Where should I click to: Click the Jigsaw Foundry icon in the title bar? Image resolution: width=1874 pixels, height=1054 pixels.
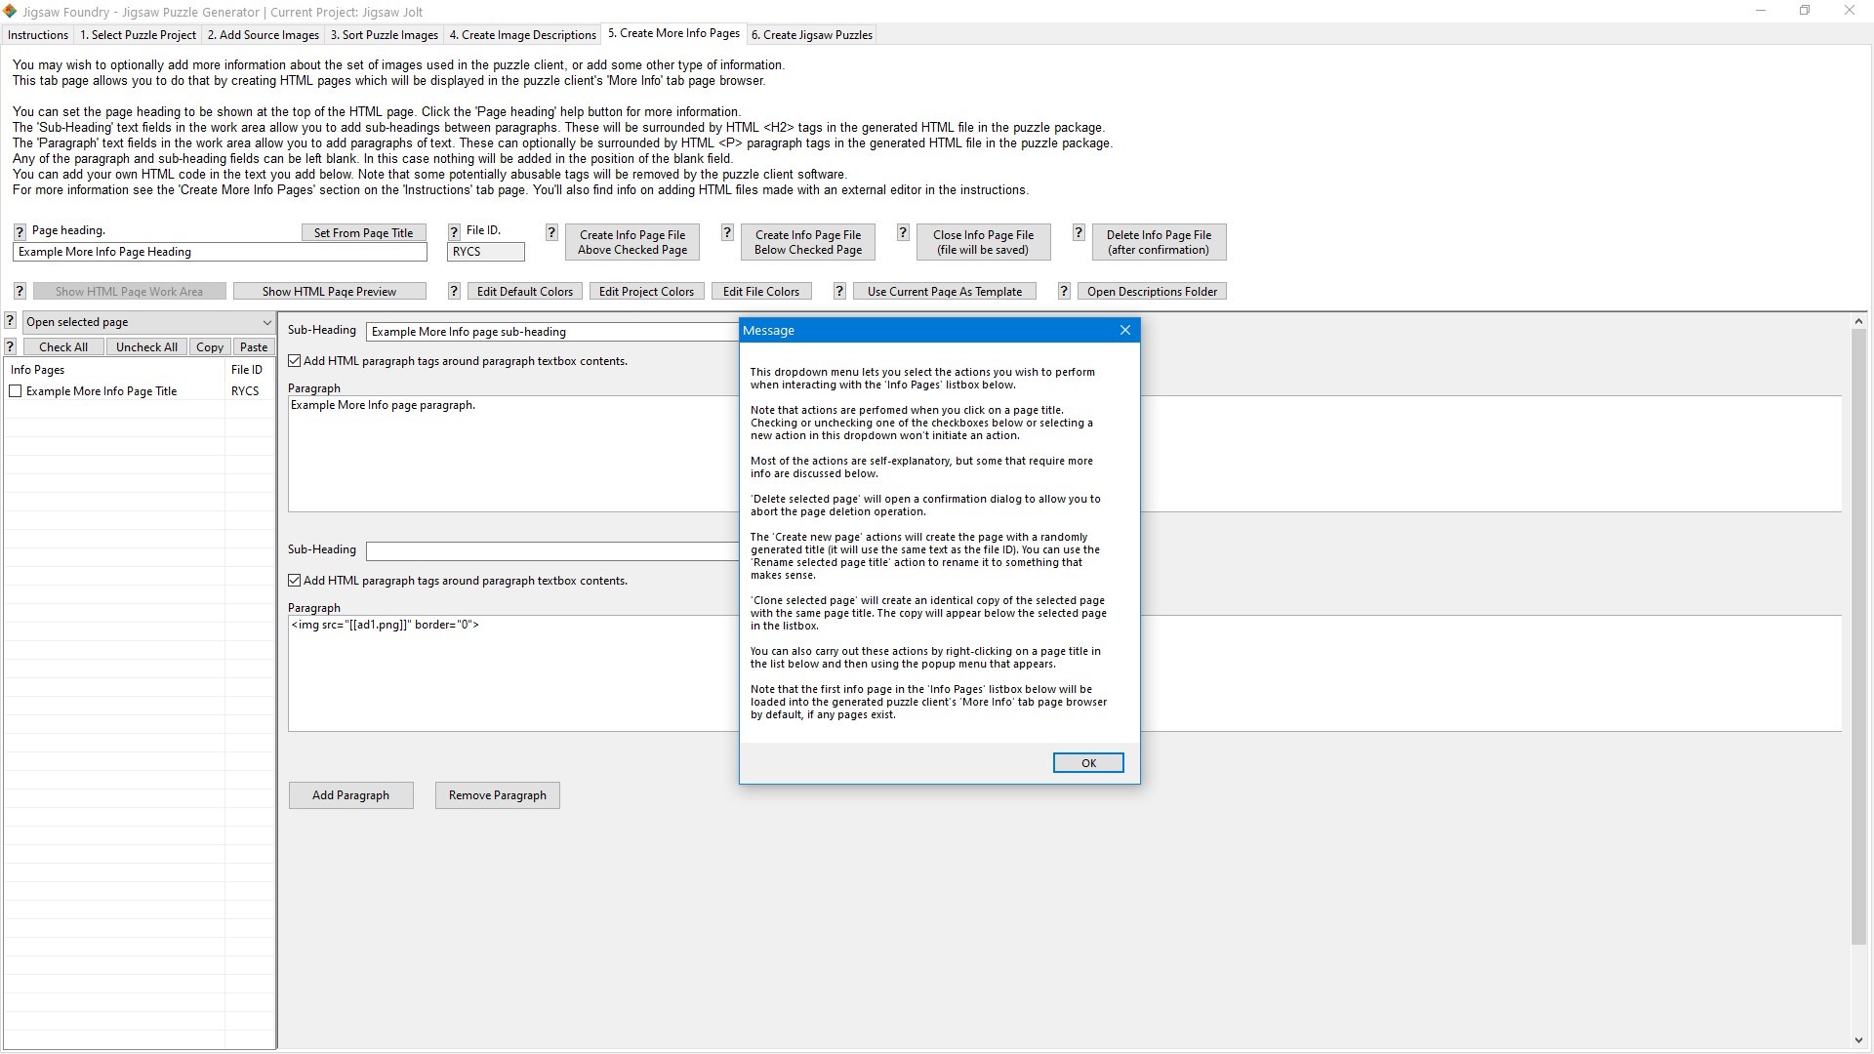click(10, 12)
